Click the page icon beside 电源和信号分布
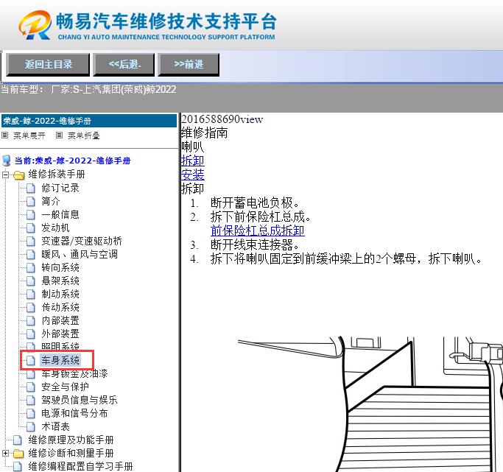The height and width of the screenshot is (472, 503). [x=31, y=414]
